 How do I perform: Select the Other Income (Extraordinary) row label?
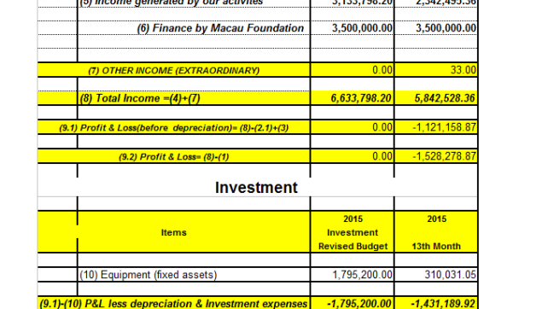(x=173, y=71)
